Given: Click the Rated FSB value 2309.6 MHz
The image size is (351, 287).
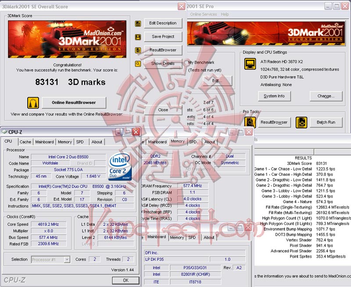Looking at the screenshot, I should (48, 244).
